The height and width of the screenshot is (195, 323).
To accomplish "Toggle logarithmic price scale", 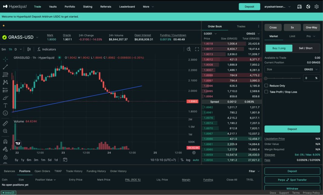I will click(188, 160).
